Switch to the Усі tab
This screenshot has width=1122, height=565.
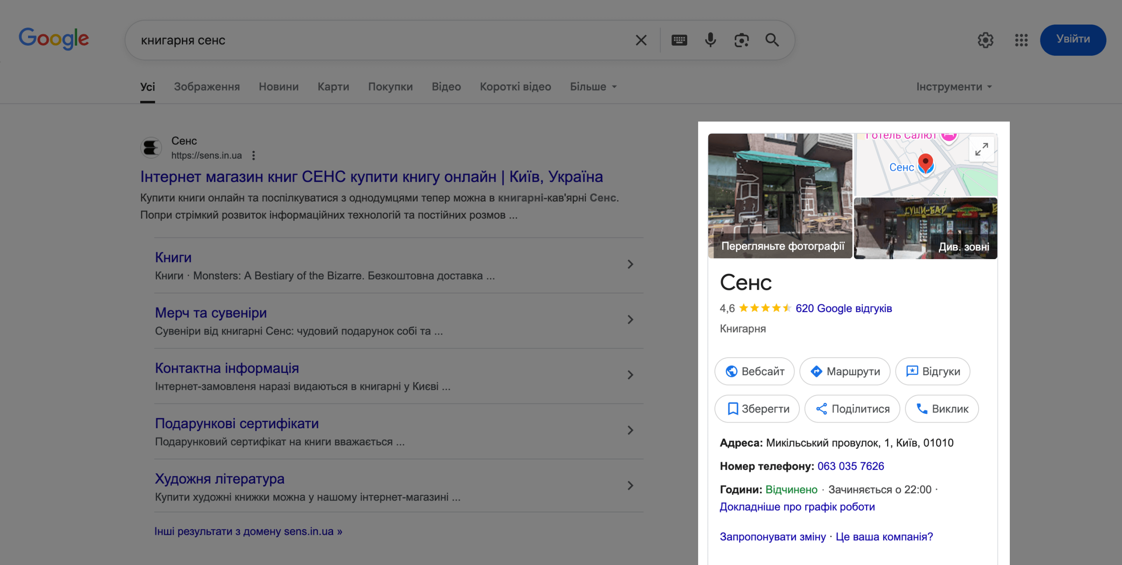148,87
